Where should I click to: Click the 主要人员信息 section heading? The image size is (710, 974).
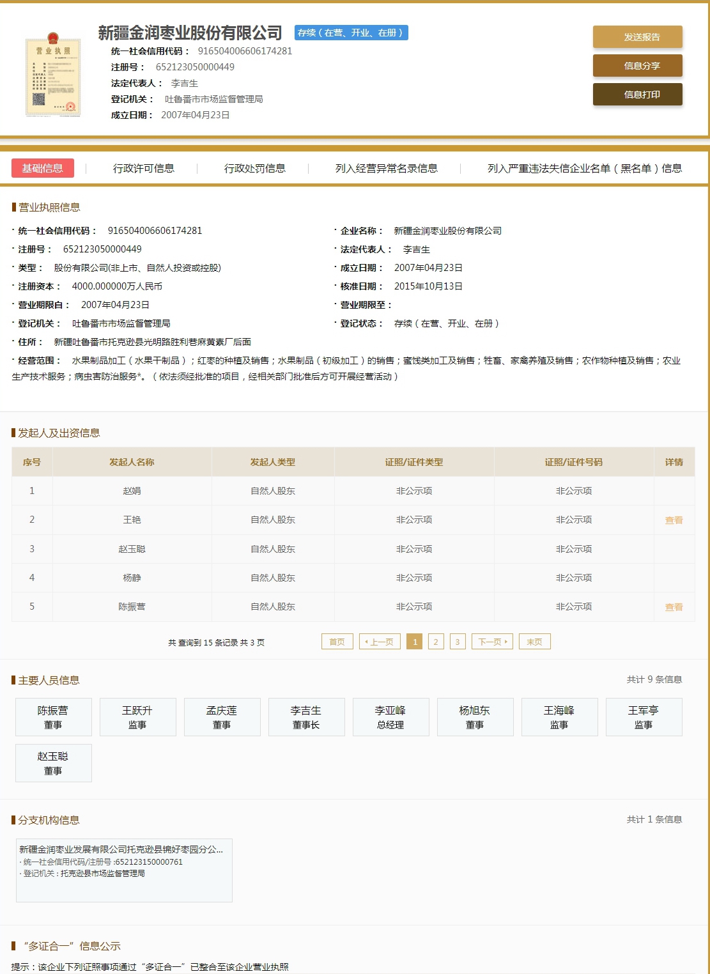coord(49,680)
